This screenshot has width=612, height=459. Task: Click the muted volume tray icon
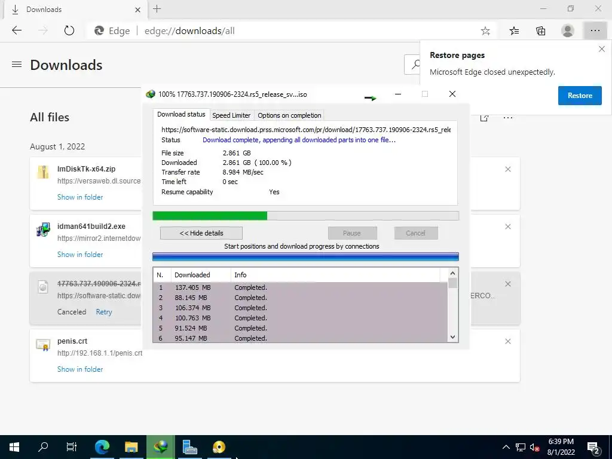point(535,447)
